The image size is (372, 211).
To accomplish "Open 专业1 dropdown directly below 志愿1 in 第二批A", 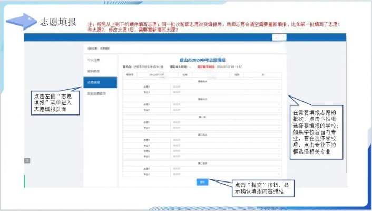I will [226, 146].
